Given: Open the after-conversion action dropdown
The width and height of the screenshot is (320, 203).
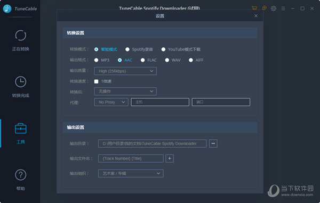Looking at the screenshot, I should click(x=125, y=91).
